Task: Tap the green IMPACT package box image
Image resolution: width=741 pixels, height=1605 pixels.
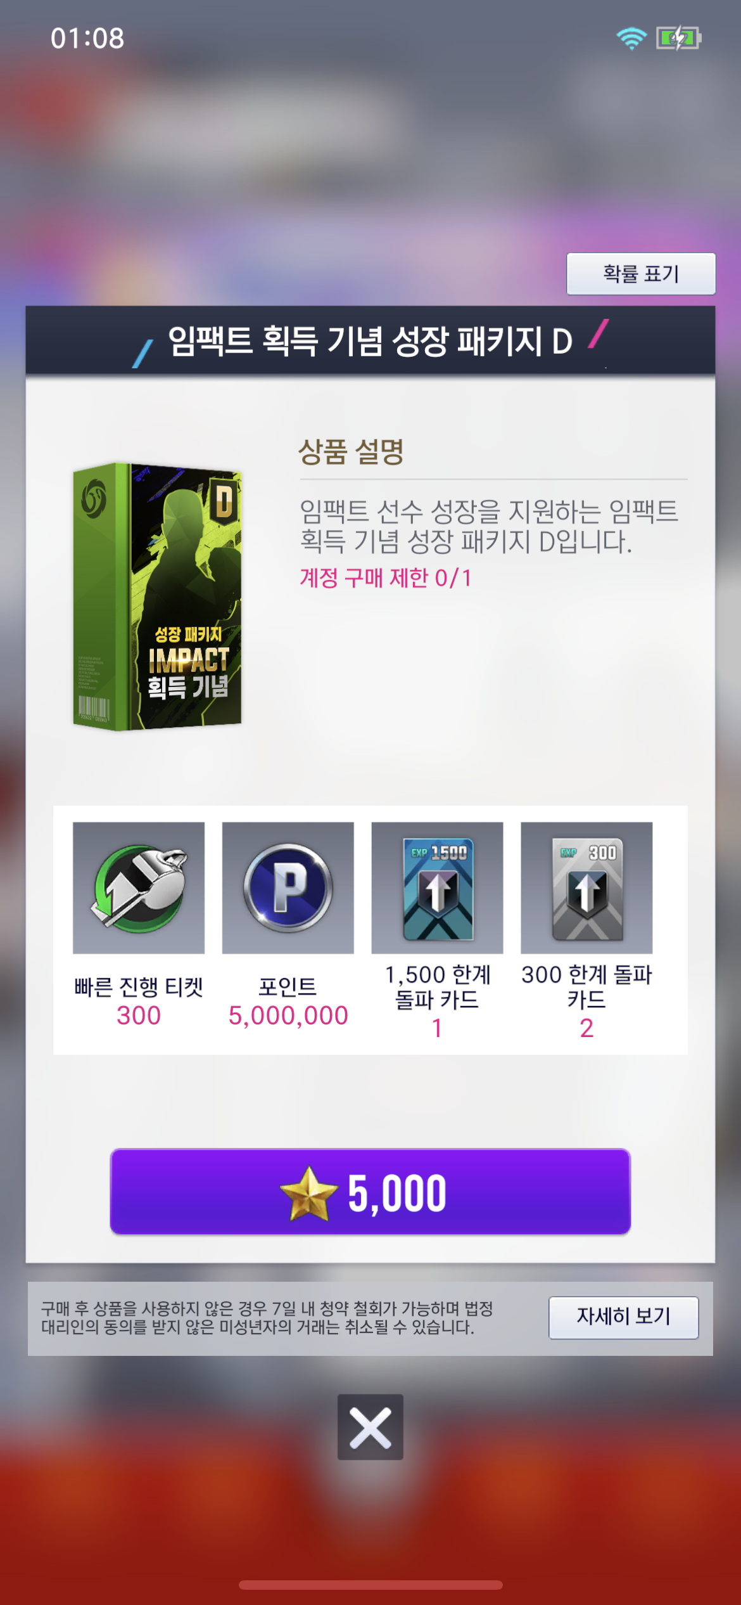Action: (157, 596)
